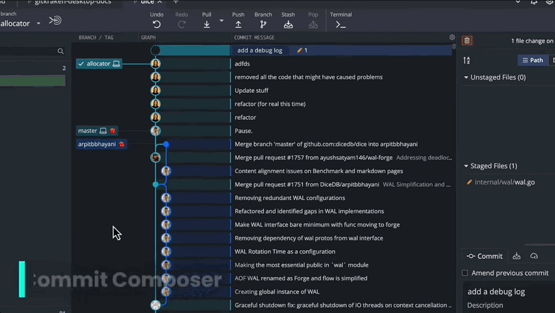The width and height of the screenshot is (555, 313).
Task: Discard all changes with trash icon
Action: coord(467,41)
